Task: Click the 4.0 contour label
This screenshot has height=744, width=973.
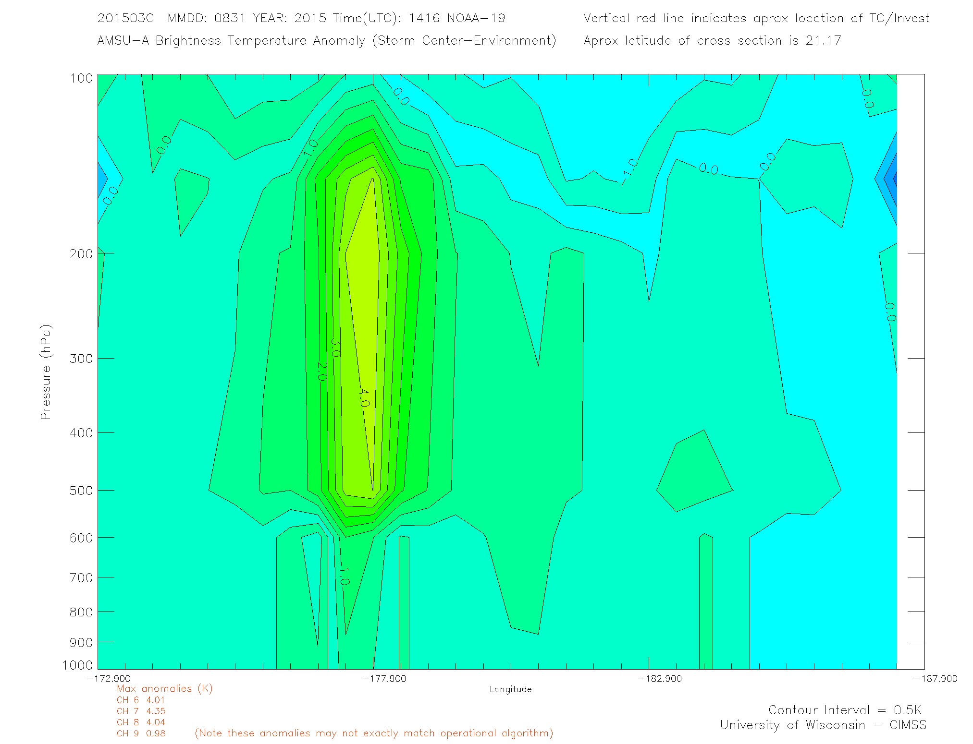Action: [x=364, y=398]
